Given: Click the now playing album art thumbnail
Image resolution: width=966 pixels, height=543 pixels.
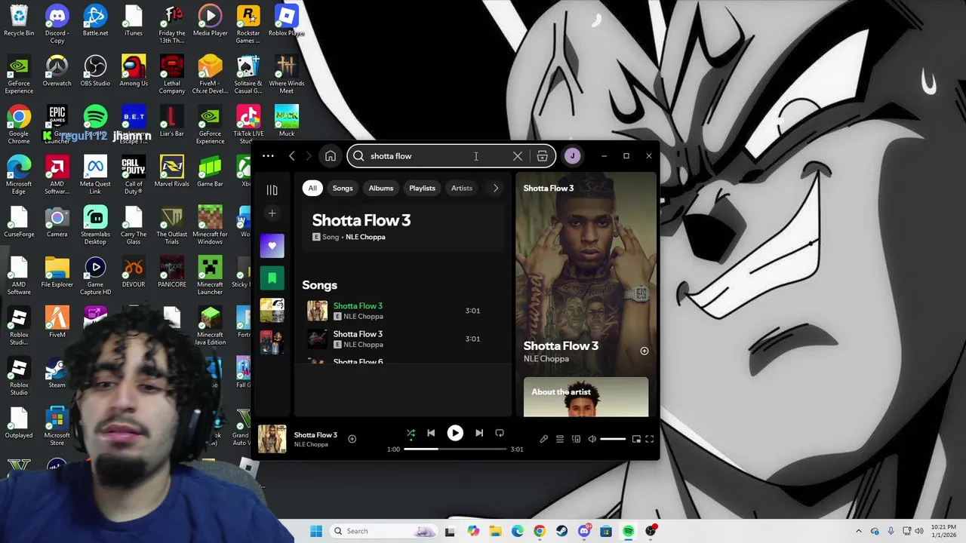Looking at the screenshot, I should (x=272, y=439).
